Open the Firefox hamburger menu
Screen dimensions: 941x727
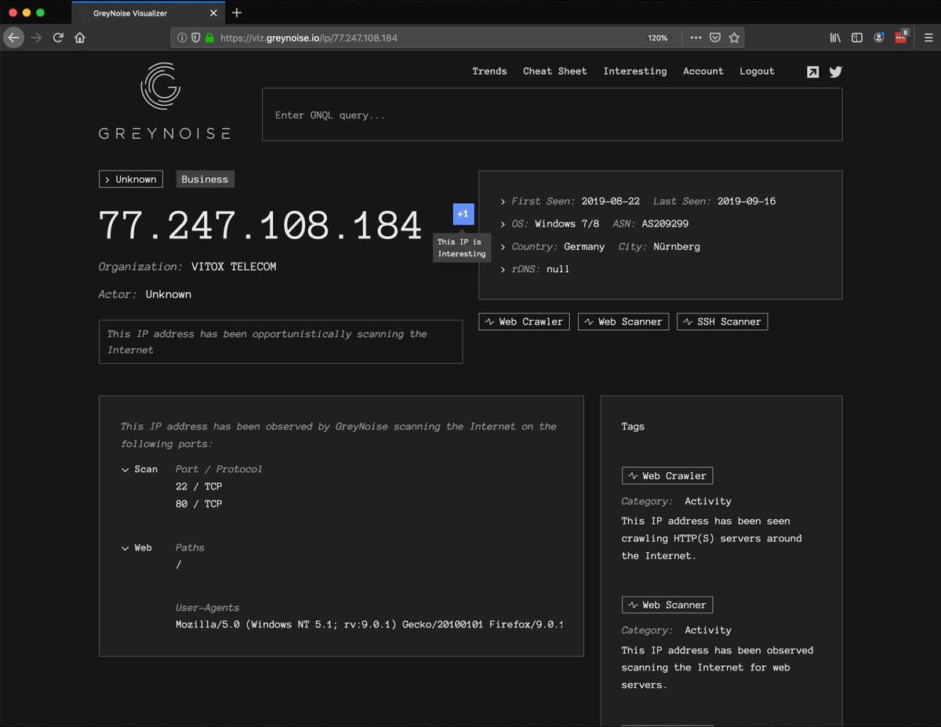point(928,37)
